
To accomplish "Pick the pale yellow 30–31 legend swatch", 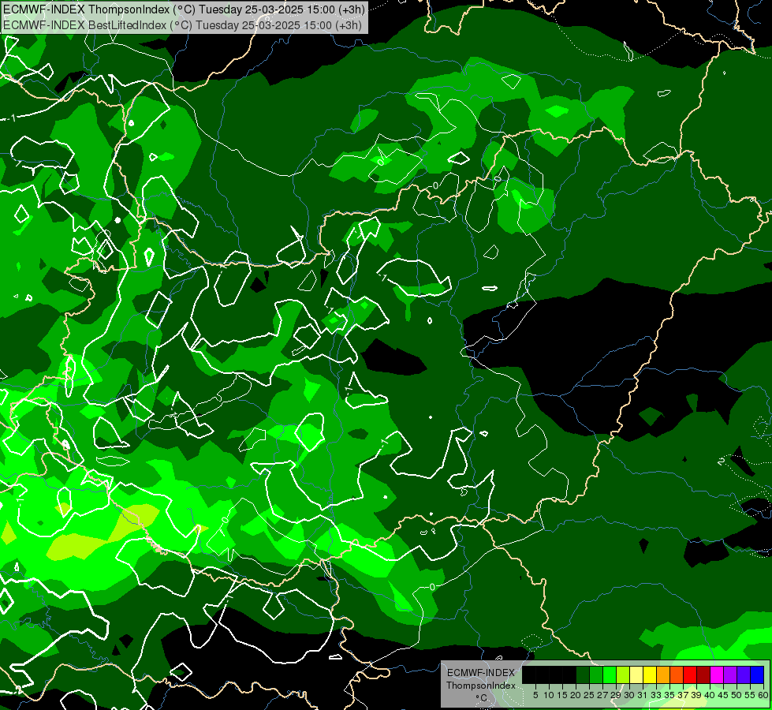I will (x=636, y=674).
